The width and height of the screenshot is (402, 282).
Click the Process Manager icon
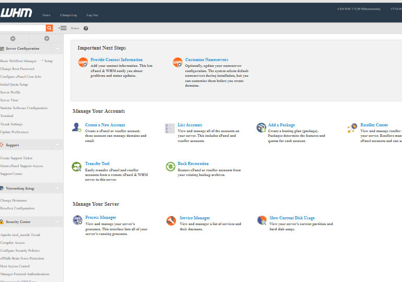pyautogui.click(x=77, y=220)
